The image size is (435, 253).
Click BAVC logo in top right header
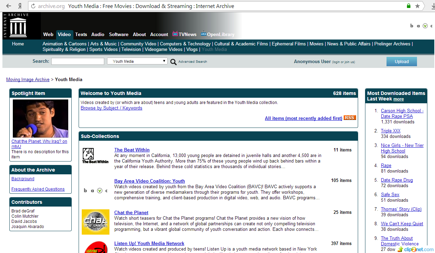pos(421,26)
